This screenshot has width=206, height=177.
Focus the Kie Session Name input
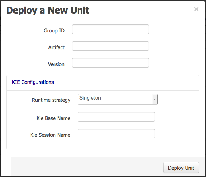(116, 134)
